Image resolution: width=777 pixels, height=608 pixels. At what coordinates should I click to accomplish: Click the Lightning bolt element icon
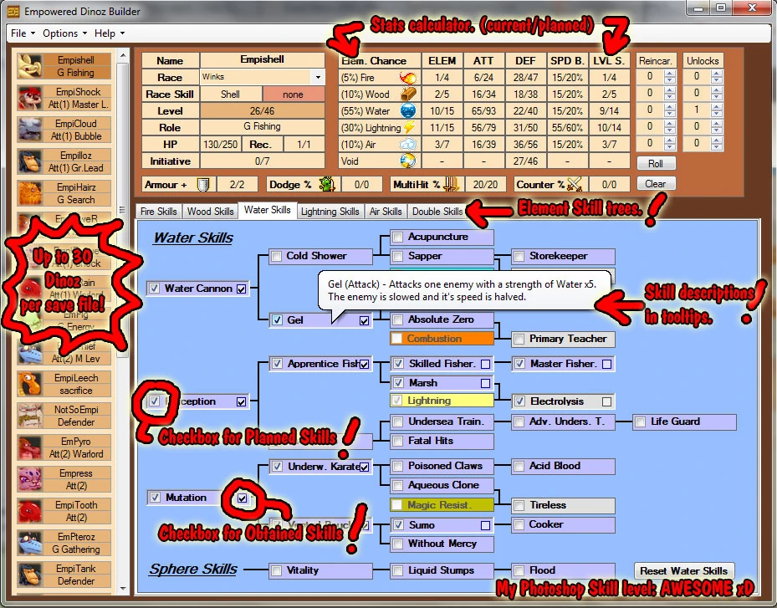pos(409,127)
